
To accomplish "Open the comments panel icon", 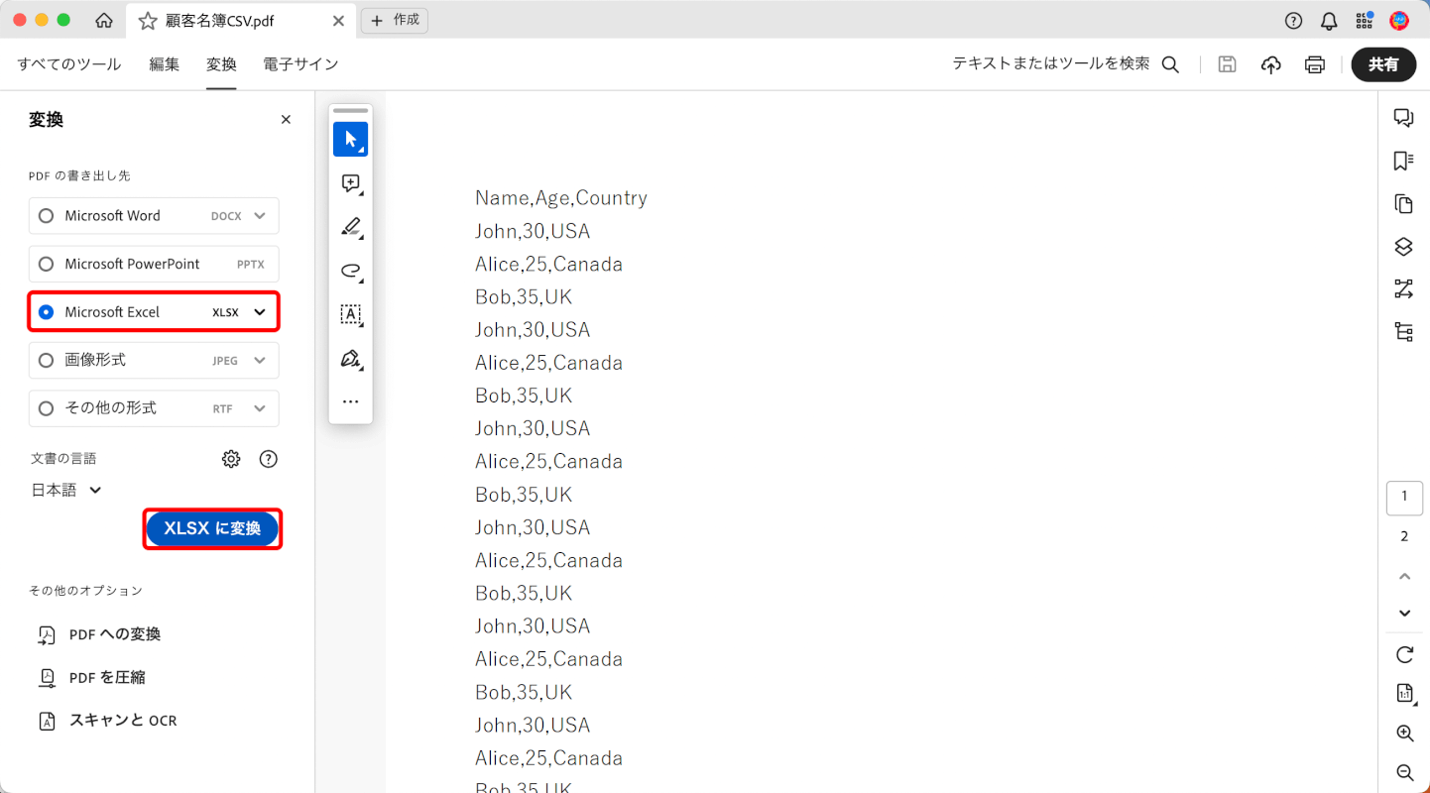I will (x=1403, y=118).
